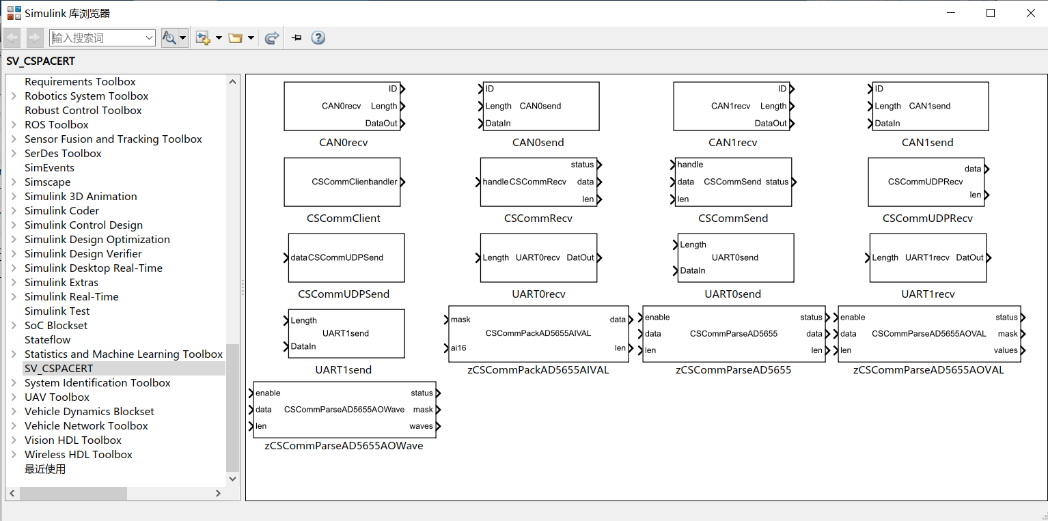Select the UART0recv block

538,258
